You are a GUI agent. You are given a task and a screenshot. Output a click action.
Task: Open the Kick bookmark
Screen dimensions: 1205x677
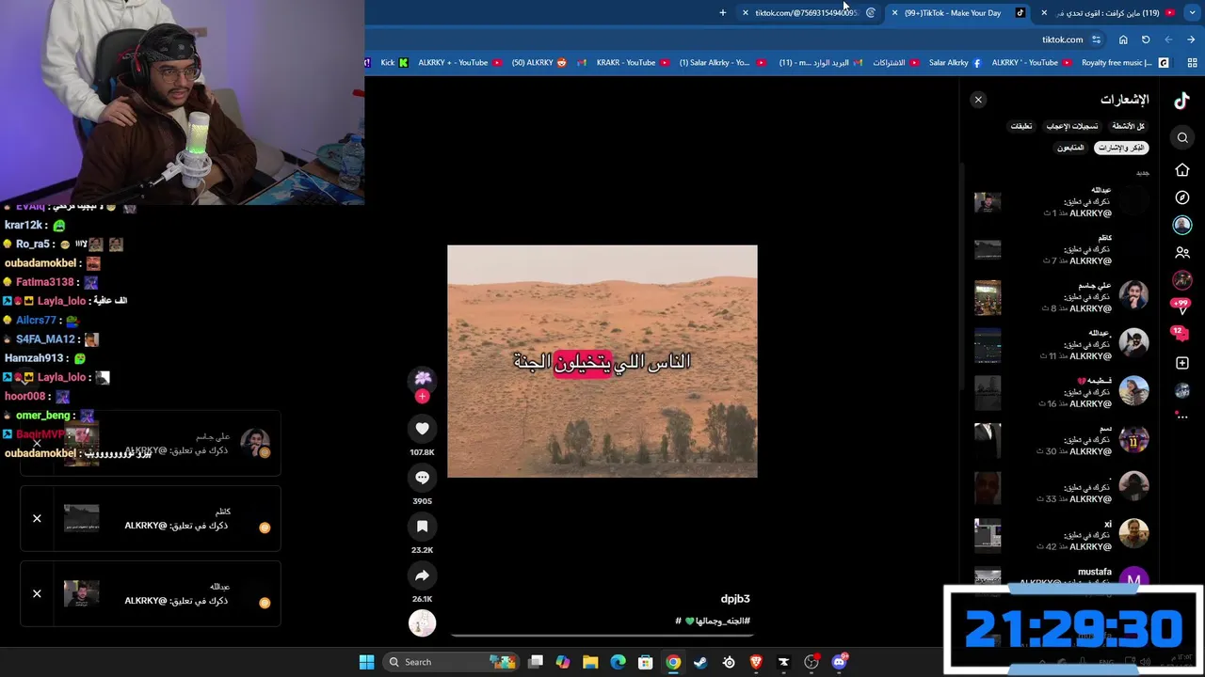click(x=394, y=63)
